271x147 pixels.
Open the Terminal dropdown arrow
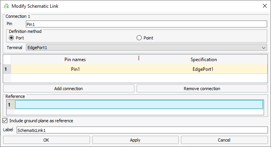tap(264, 48)
